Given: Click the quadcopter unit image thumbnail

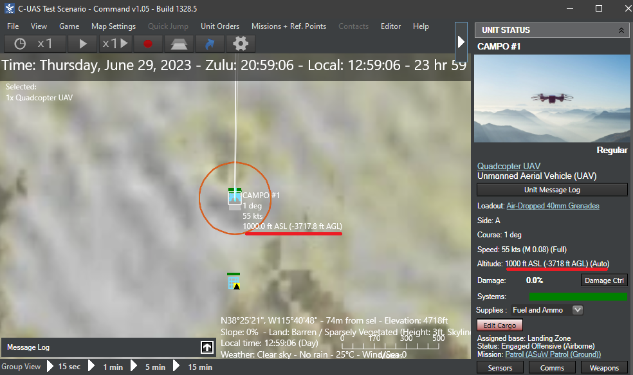Looking at the screenshot, I should [552, 98].
